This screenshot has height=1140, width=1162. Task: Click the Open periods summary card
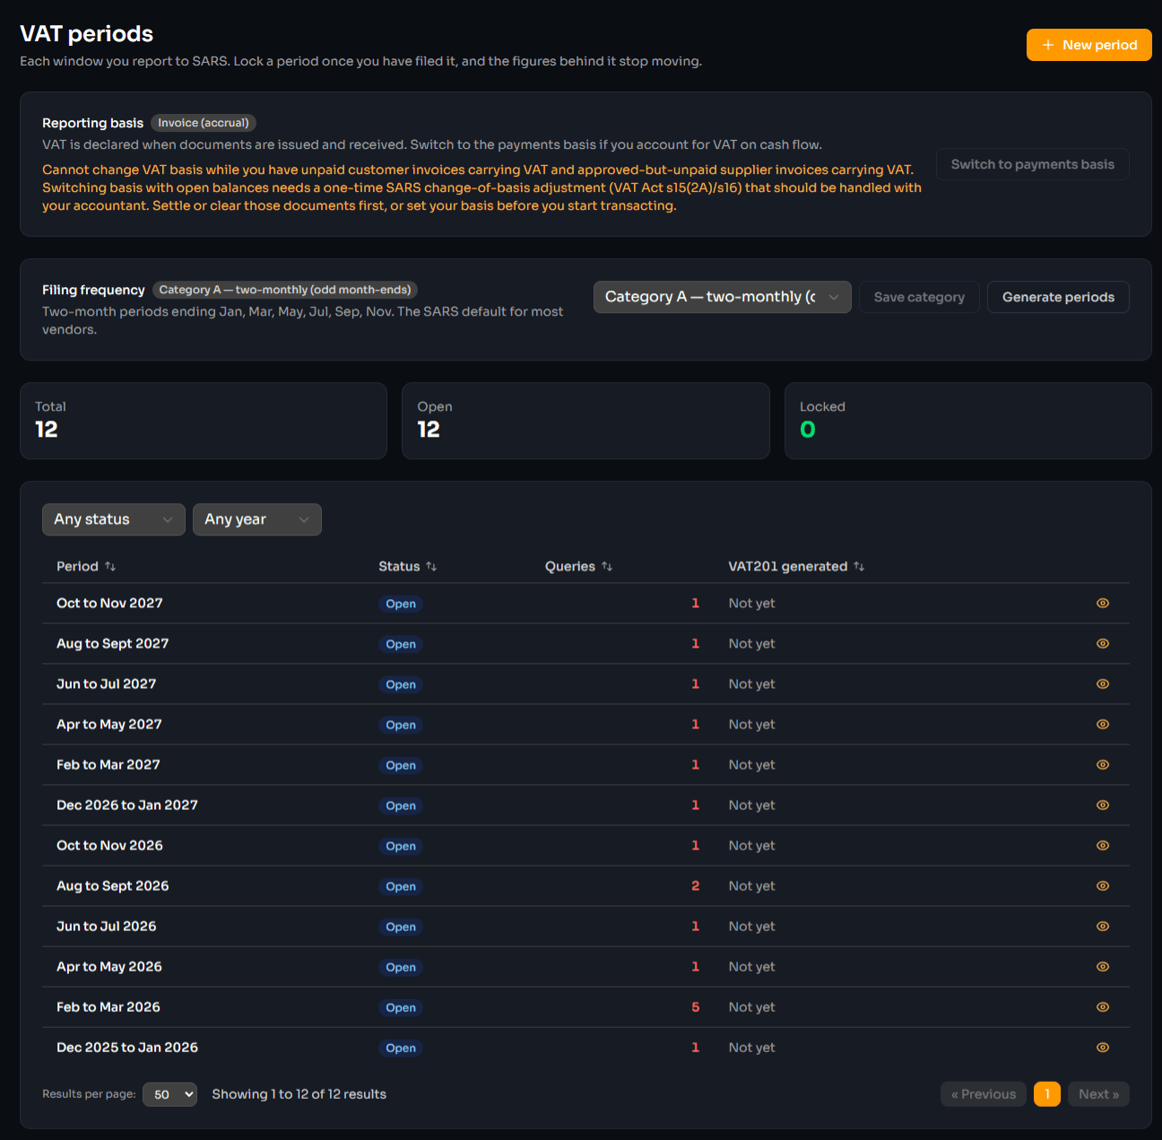(585, 422)
